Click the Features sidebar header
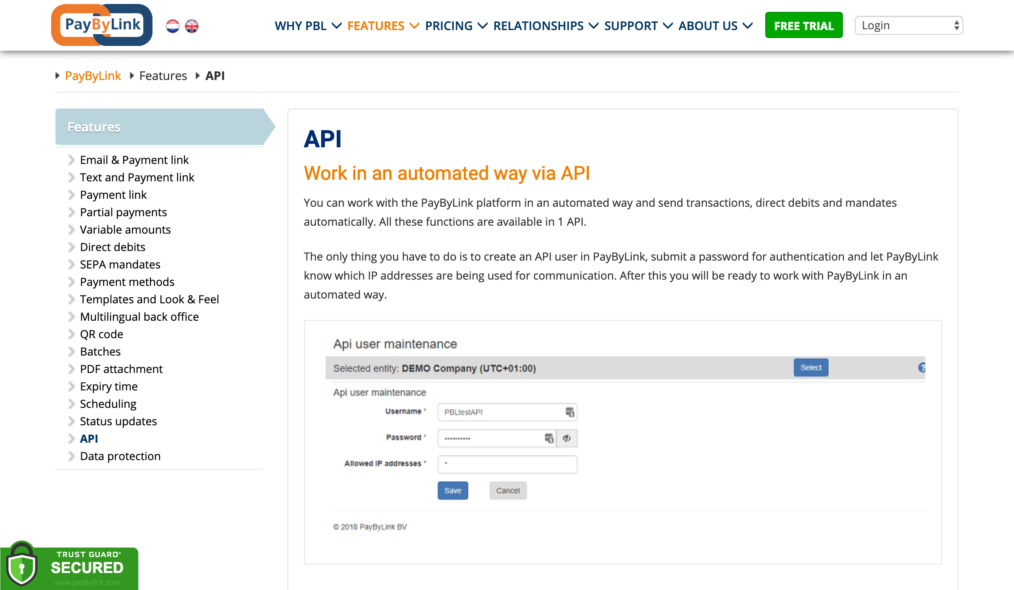The width and height of the screenshot is (1014, 590). (165, 127)
